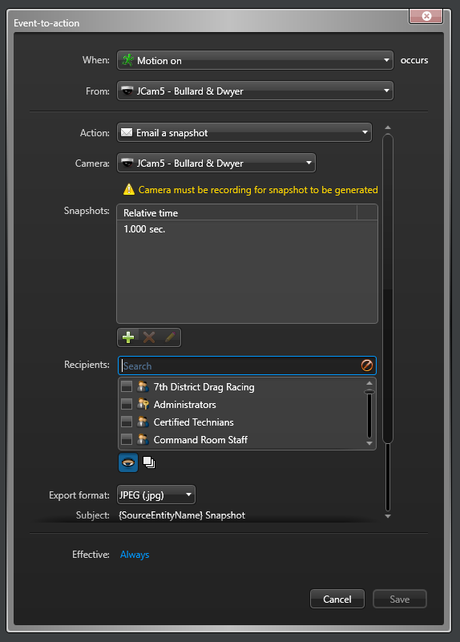Select the Certified Technians label
This screenshot has width=460, height=642.
point(194,422)
